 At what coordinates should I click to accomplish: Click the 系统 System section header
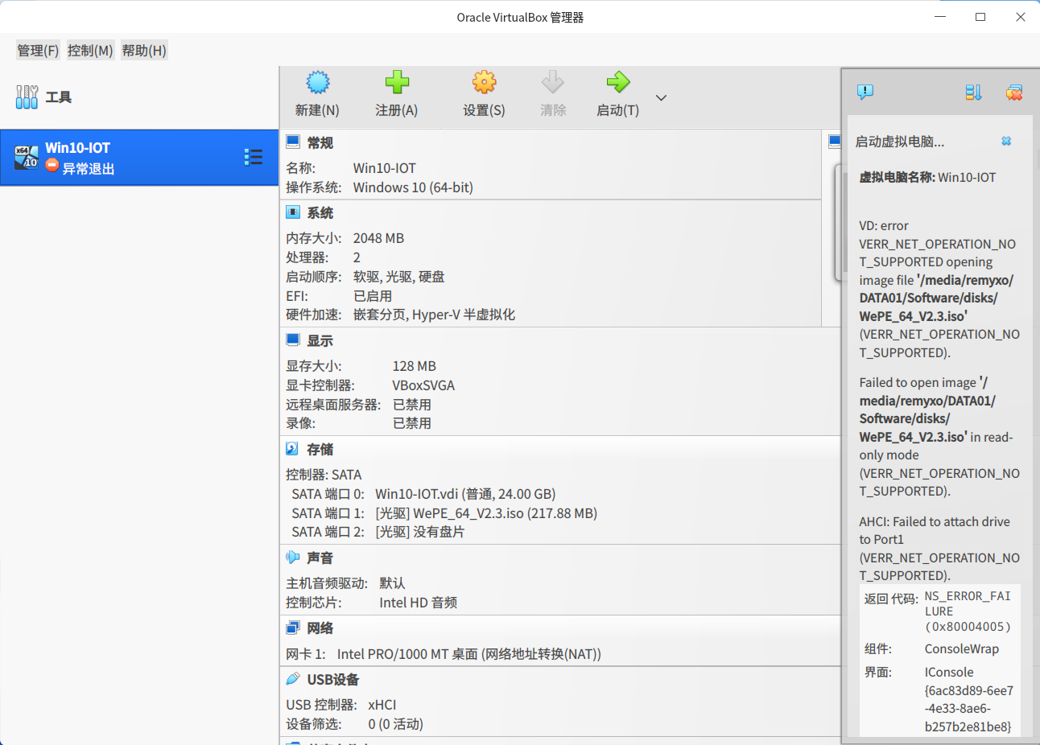tap(320, 213)
